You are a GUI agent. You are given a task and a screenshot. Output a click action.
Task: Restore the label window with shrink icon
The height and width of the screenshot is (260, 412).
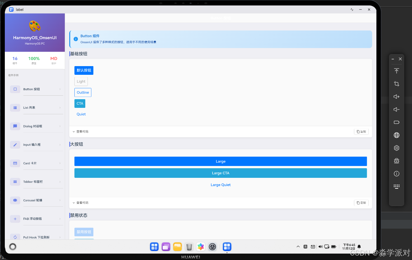[352, 10]
